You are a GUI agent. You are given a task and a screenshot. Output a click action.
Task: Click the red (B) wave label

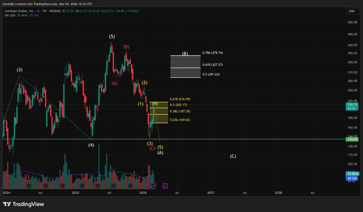(x=126, y=47)
